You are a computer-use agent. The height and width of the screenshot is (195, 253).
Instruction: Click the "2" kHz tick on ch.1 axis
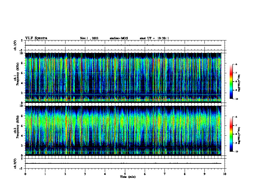22,93
